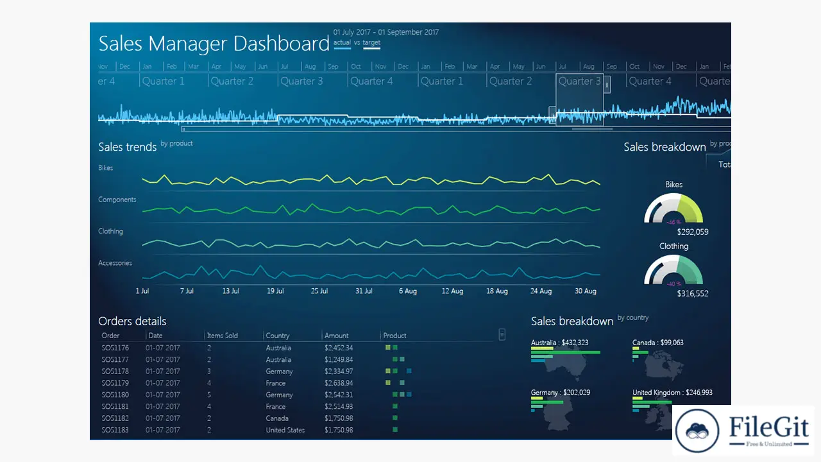Viewport: 821px width, 462px height.
Task: Click the Bikes trend line label
Action: tap(105, 168)
